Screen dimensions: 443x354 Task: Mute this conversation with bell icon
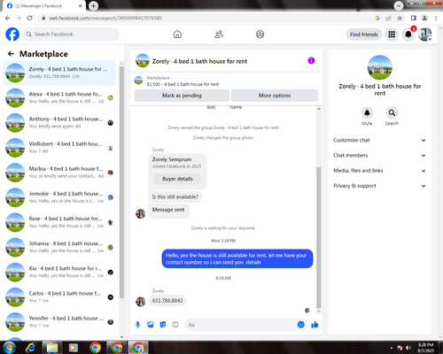(x=367, y=112)
